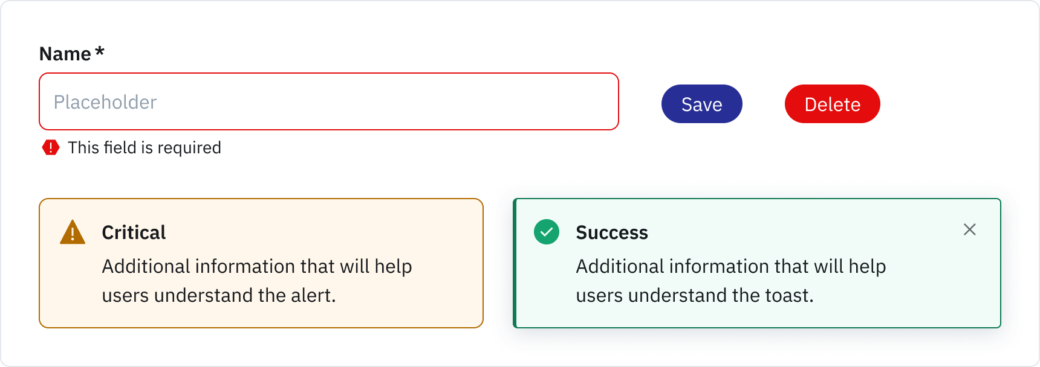Image resolution: width=1040 pixels, height=367 pixels.
Task: Click the Critical alert heading
Action: click(x=134, y=232)
